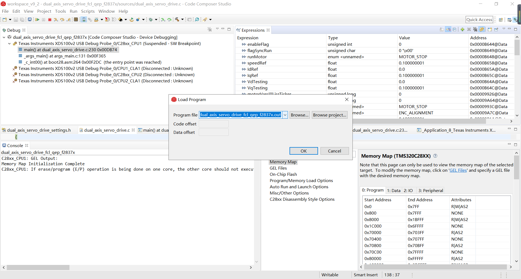Open the Program file combo dropdown arrow
Image resolution: width=521 pixels, height=279 pixels.
coord(285,115)
